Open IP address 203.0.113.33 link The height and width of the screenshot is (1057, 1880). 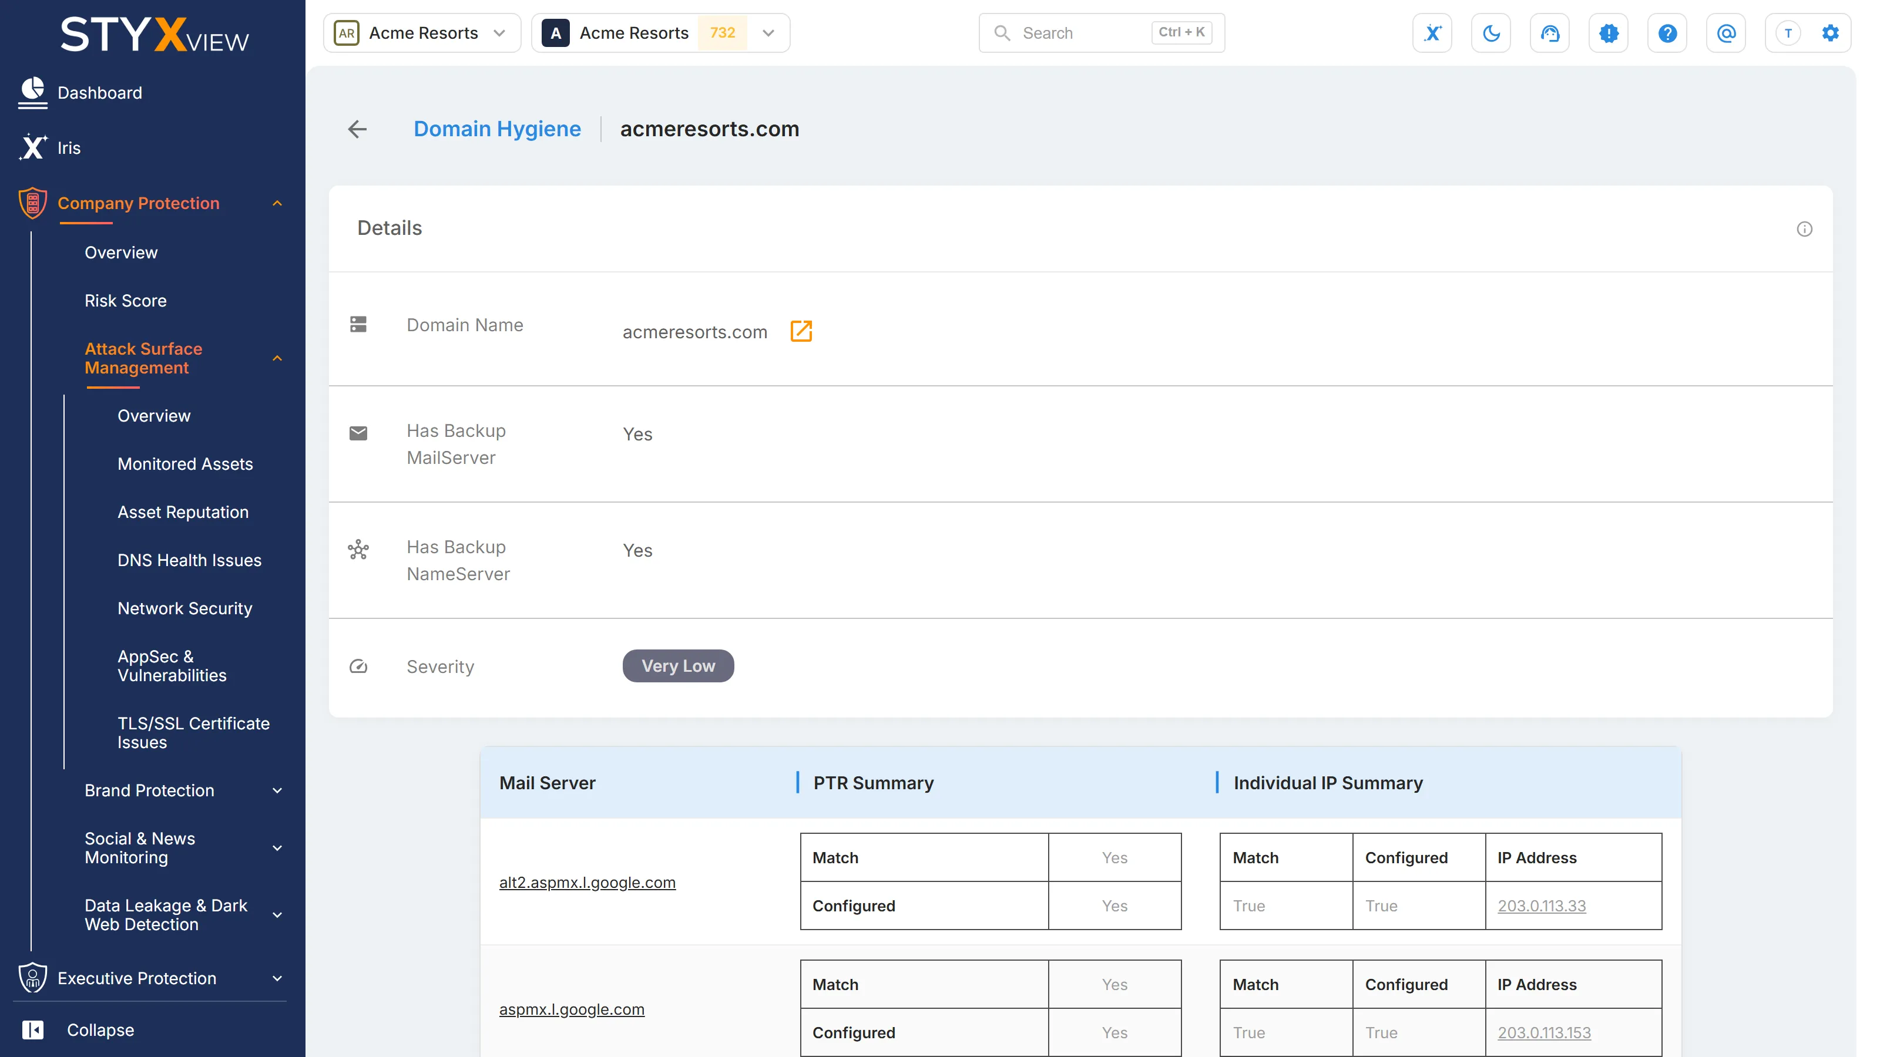click(1542, 905)
